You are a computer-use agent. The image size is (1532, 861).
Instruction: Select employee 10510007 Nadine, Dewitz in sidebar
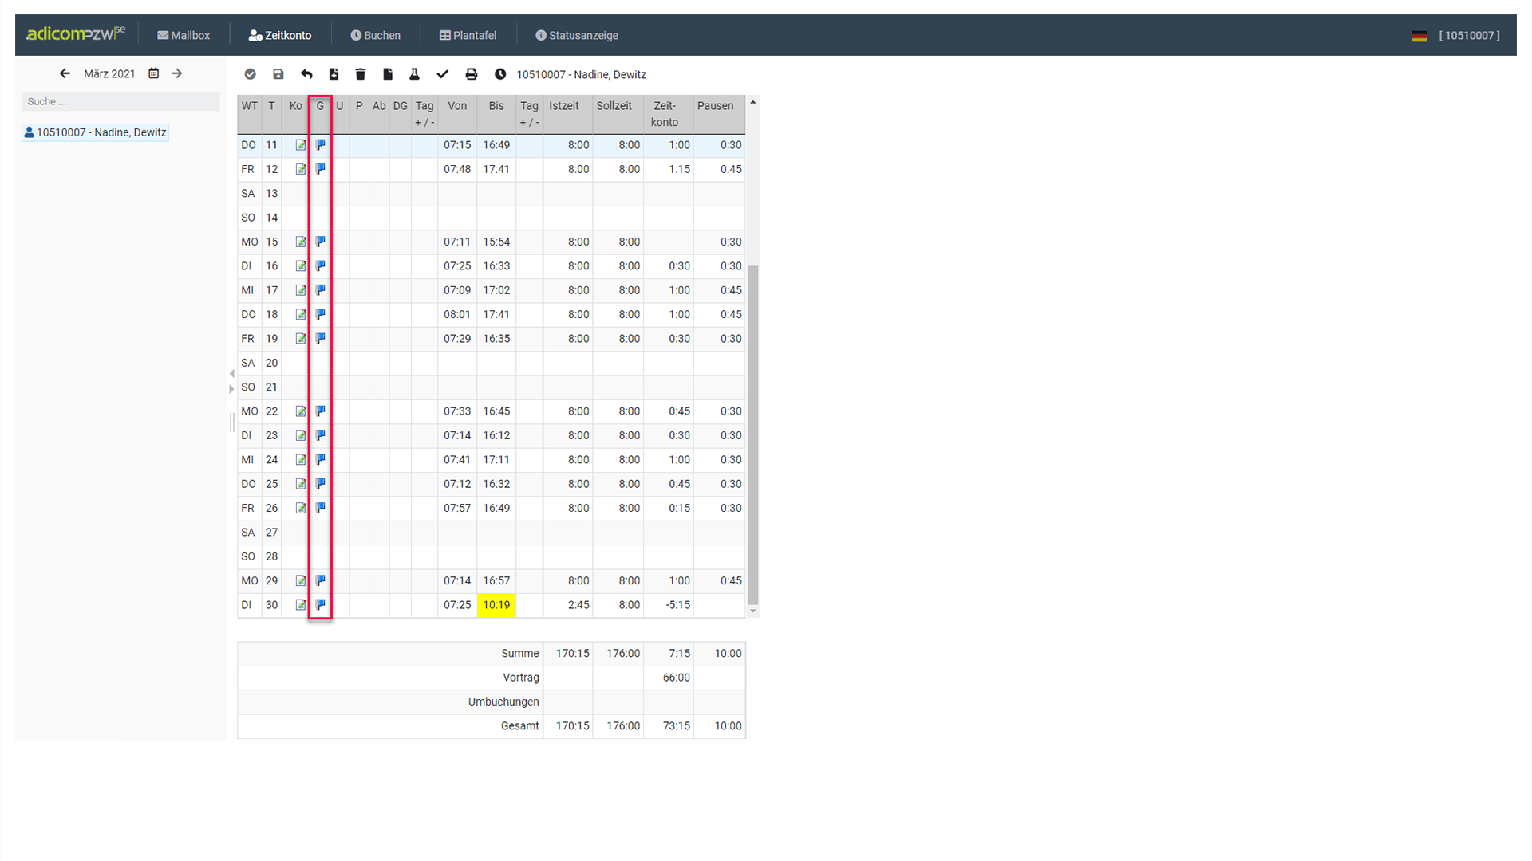pyautogui.click(x=96, y=132)
